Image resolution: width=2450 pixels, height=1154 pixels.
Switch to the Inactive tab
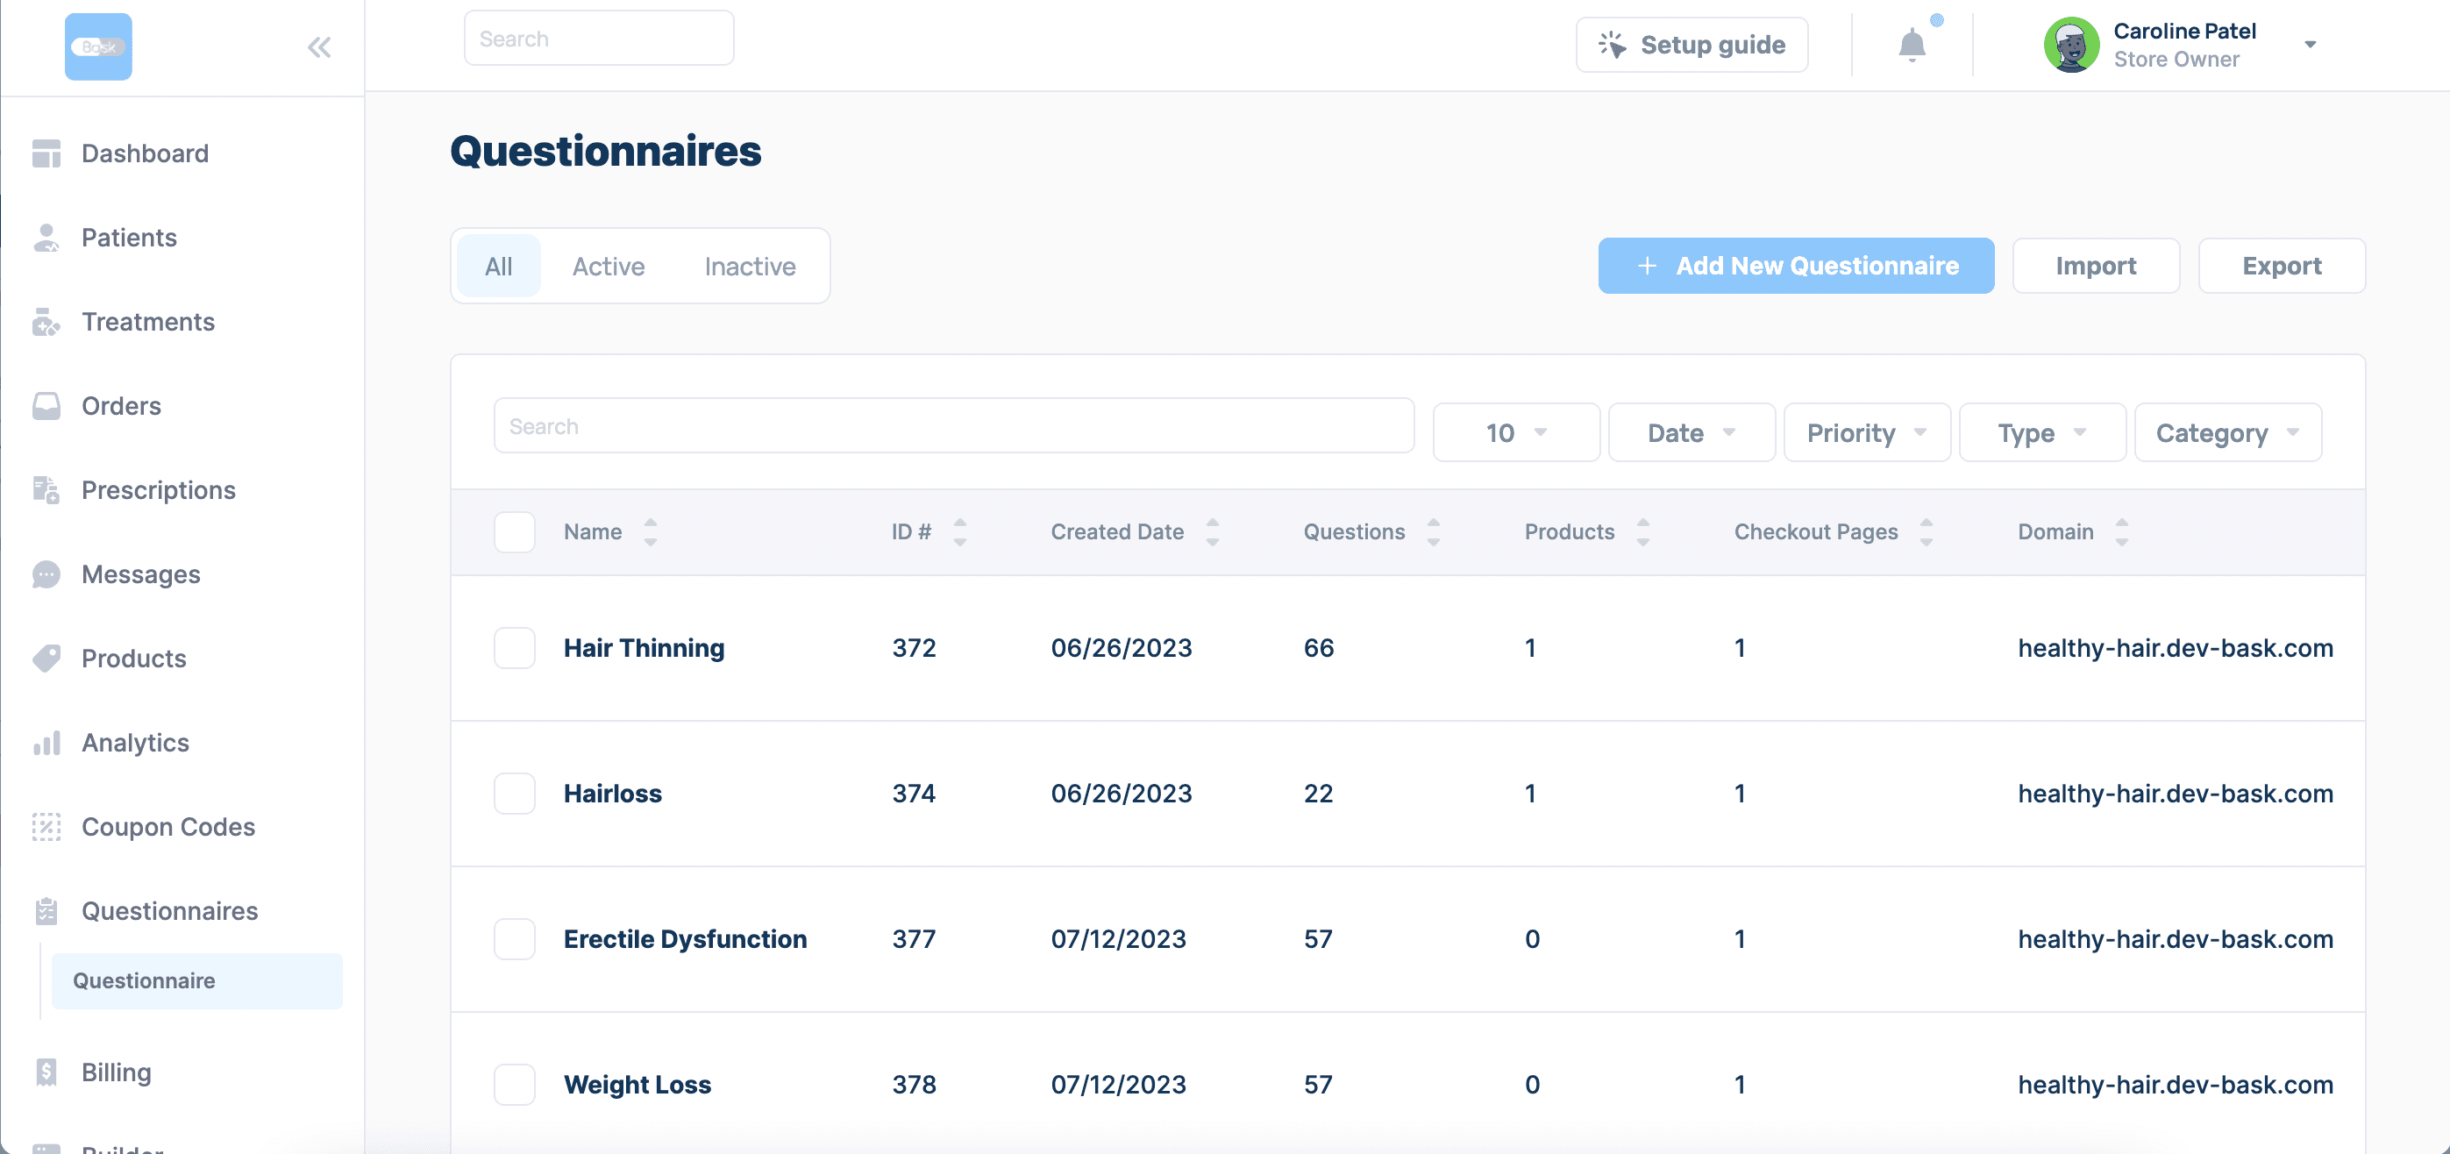(750, 267)
